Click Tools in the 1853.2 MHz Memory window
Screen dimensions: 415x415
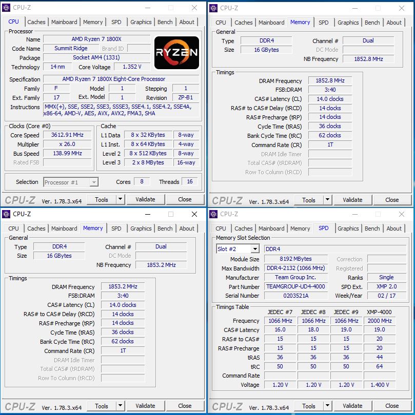102,406
